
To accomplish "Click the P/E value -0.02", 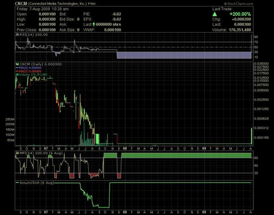I will 116,14.
